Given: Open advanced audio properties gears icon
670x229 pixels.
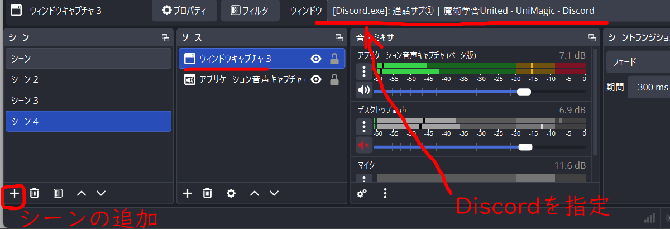Looking at the screenshot, I should pos(362,193).
